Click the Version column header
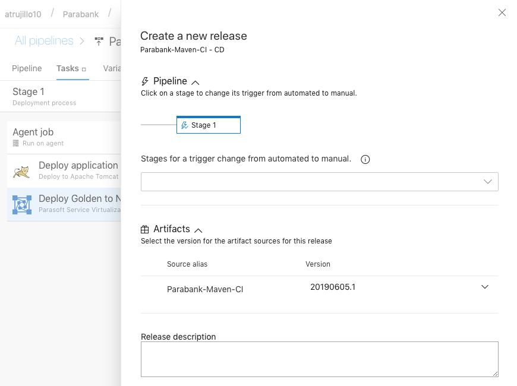Image resolution: width=517 pixels, height=386 pixels. coord(318,264)
